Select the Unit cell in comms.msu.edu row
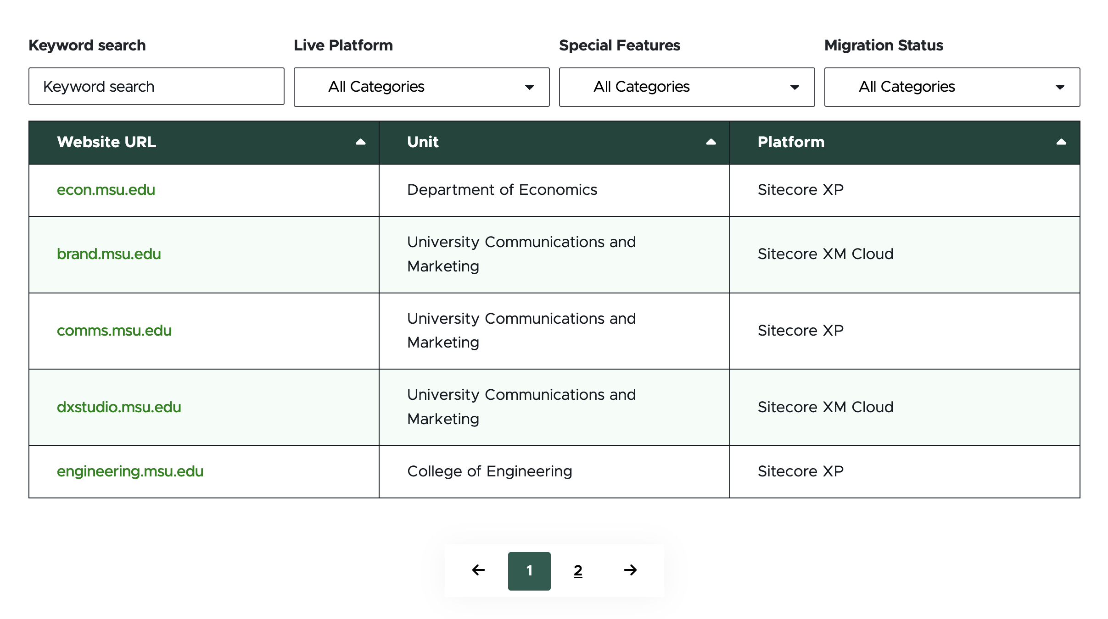The width and height of the screenshot is (1108, 619). click(x=554, y=331)
